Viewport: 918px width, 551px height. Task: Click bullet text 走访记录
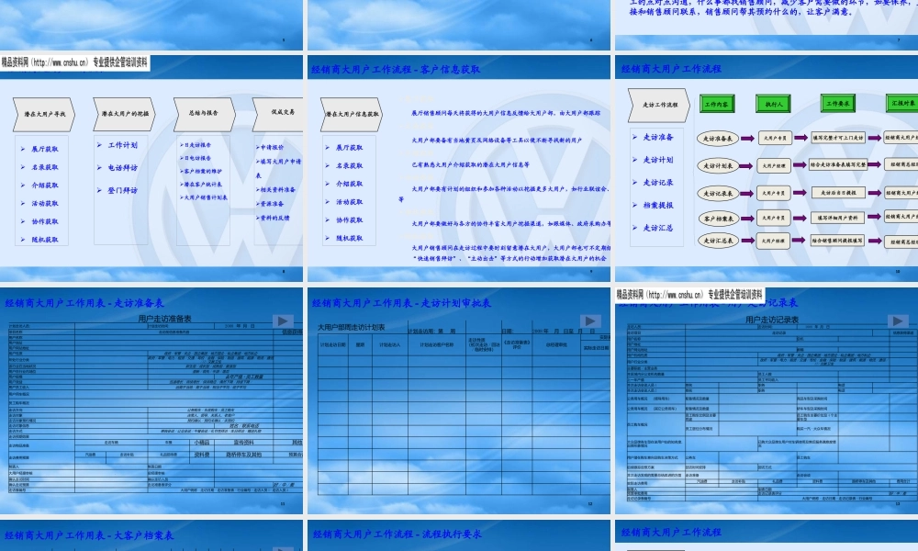point(658,183)
